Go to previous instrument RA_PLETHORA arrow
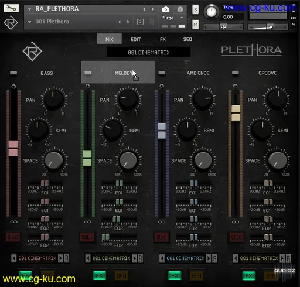Viewport: 300px width, 287px height. (144, 9)
